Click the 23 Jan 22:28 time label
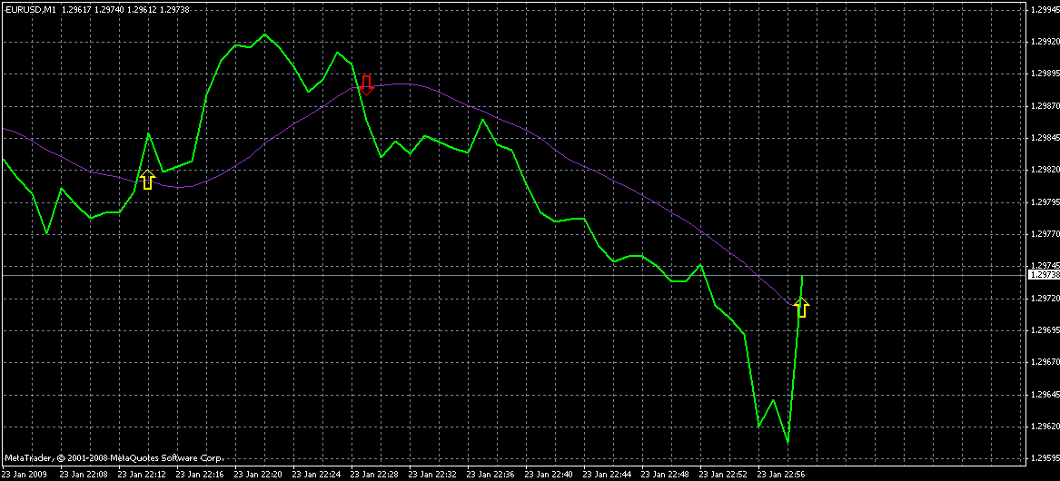 (373, 475)
